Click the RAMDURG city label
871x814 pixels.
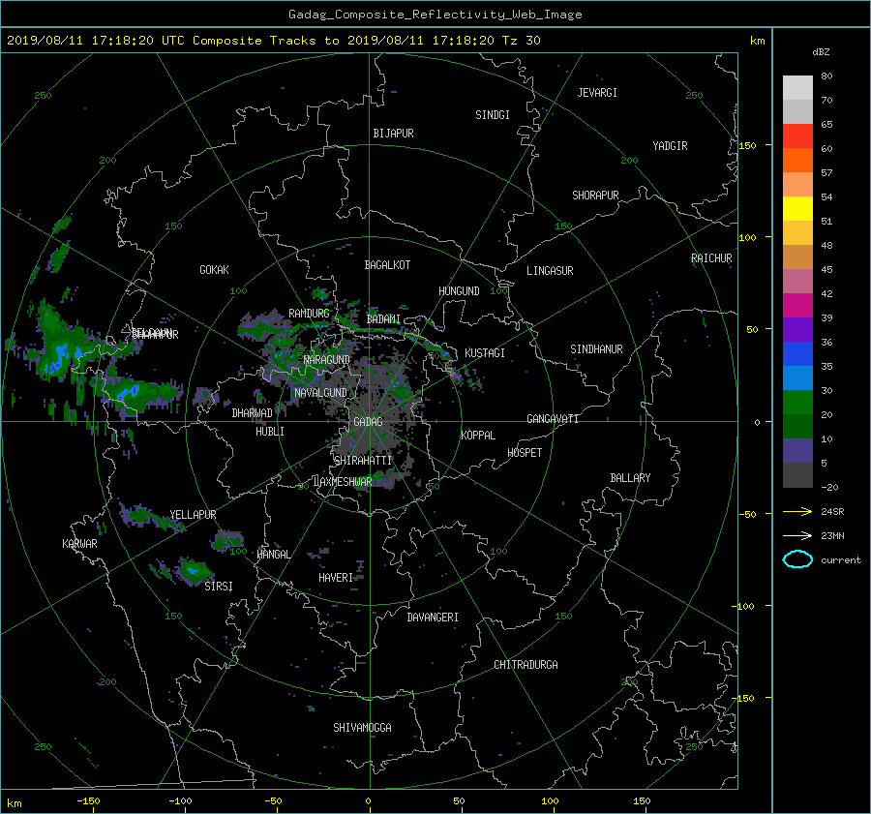click(x=309, y=314)
